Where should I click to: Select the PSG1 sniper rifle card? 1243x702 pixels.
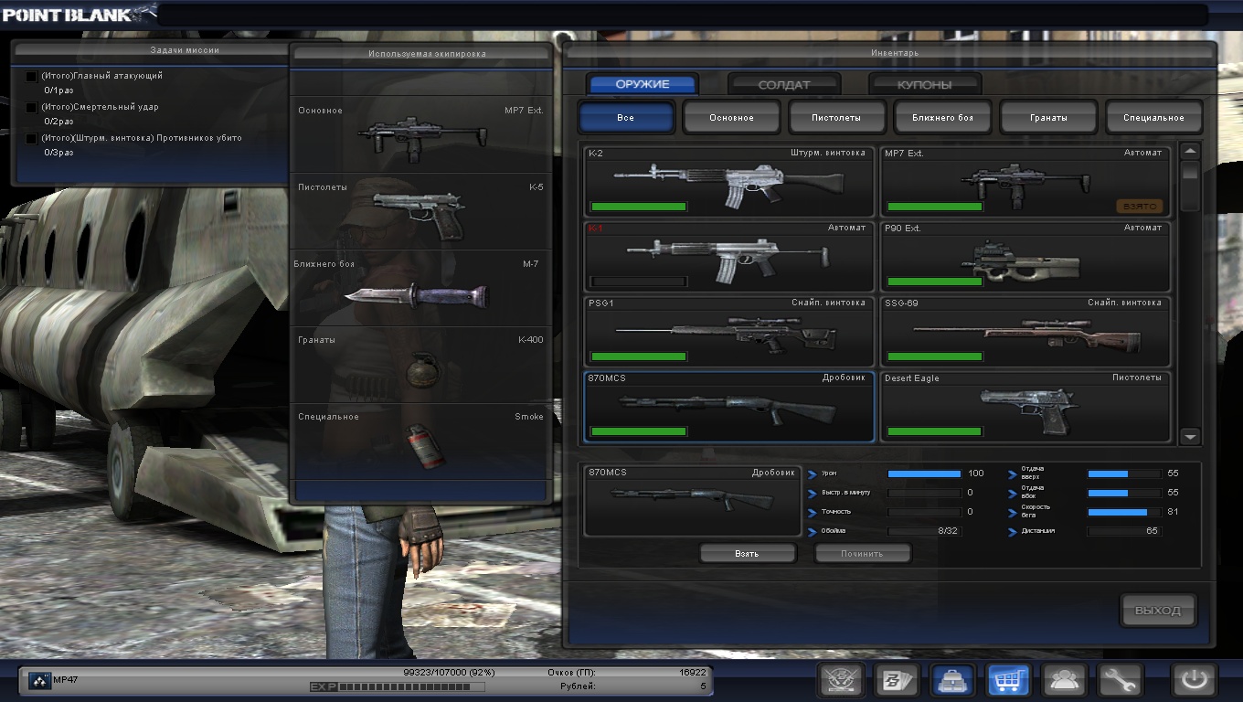click(x=729, y=332)
